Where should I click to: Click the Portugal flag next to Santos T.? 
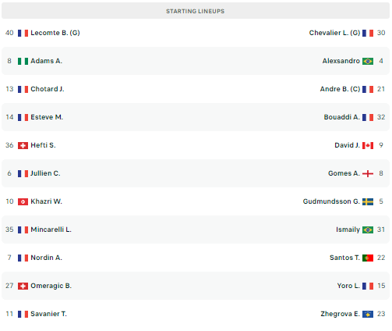[x=368, y=258]
